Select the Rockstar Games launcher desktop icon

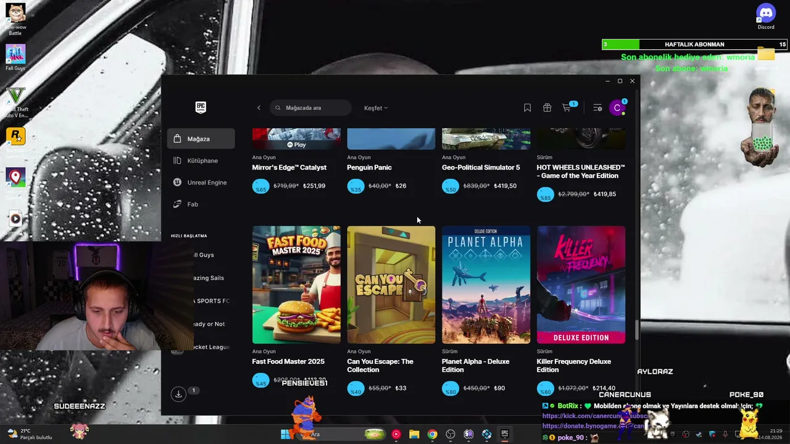pos(15,141)
